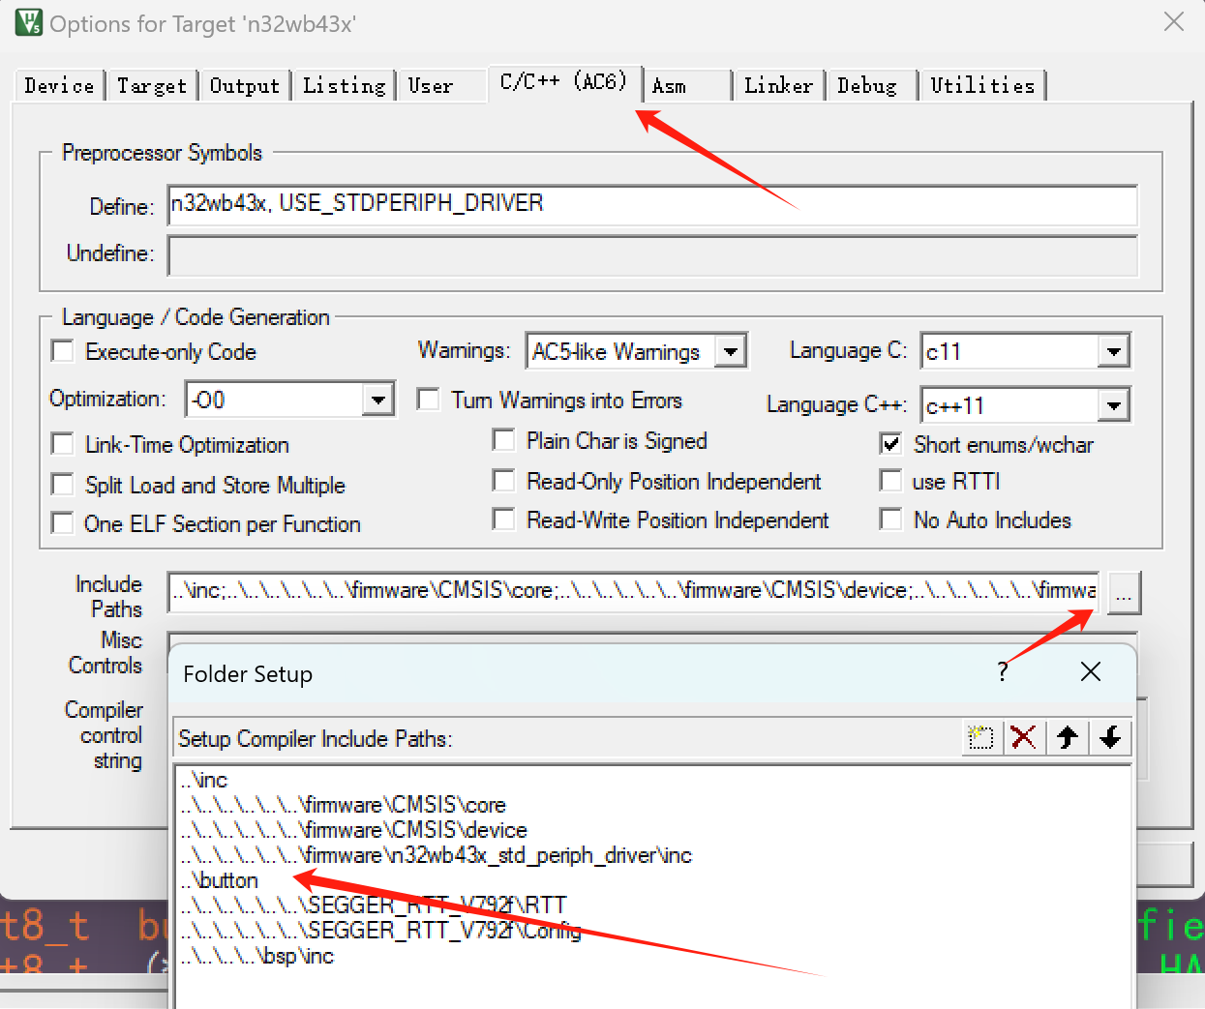Open the Target tab

coord(152,86)
